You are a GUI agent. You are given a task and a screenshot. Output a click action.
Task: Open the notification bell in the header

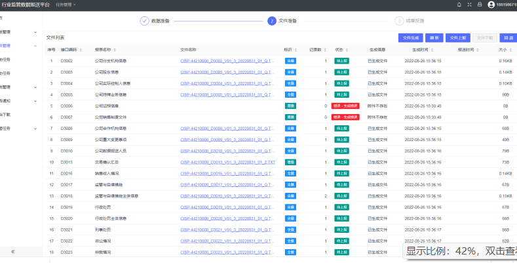pos(459,5)
